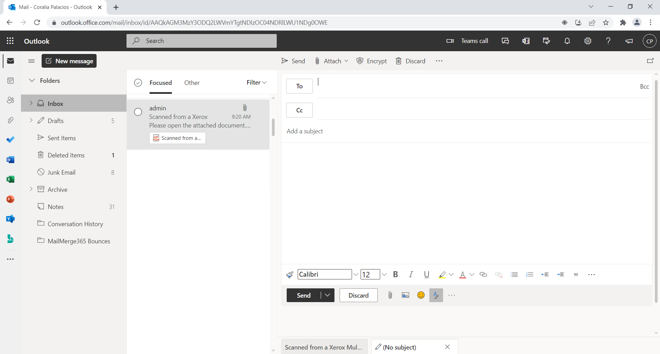Use the format painter icon
The image size is (660, 354).
pyautogui.click(x=290, y=274)
